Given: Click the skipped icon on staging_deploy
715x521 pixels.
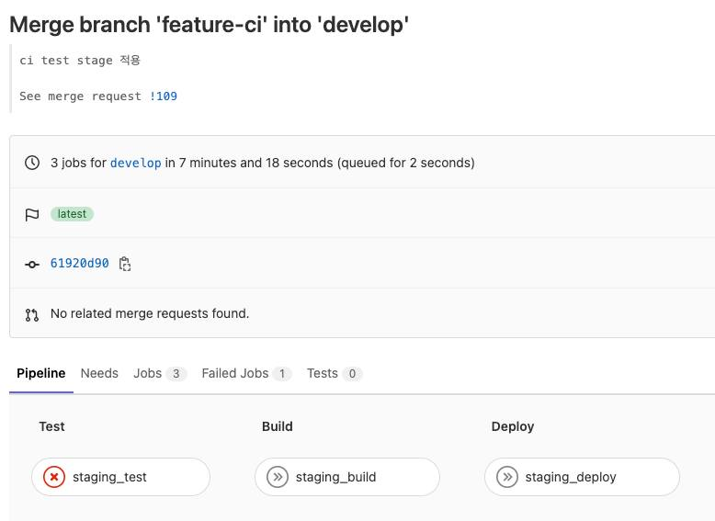Looking at the screenshot, I should tap(506, 477).
